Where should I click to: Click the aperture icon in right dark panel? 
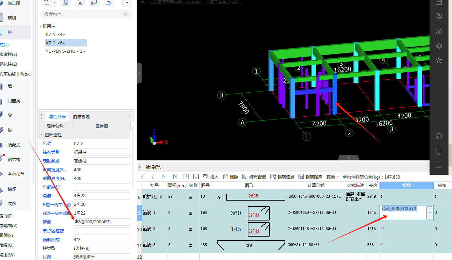click(x=439, y=16)
